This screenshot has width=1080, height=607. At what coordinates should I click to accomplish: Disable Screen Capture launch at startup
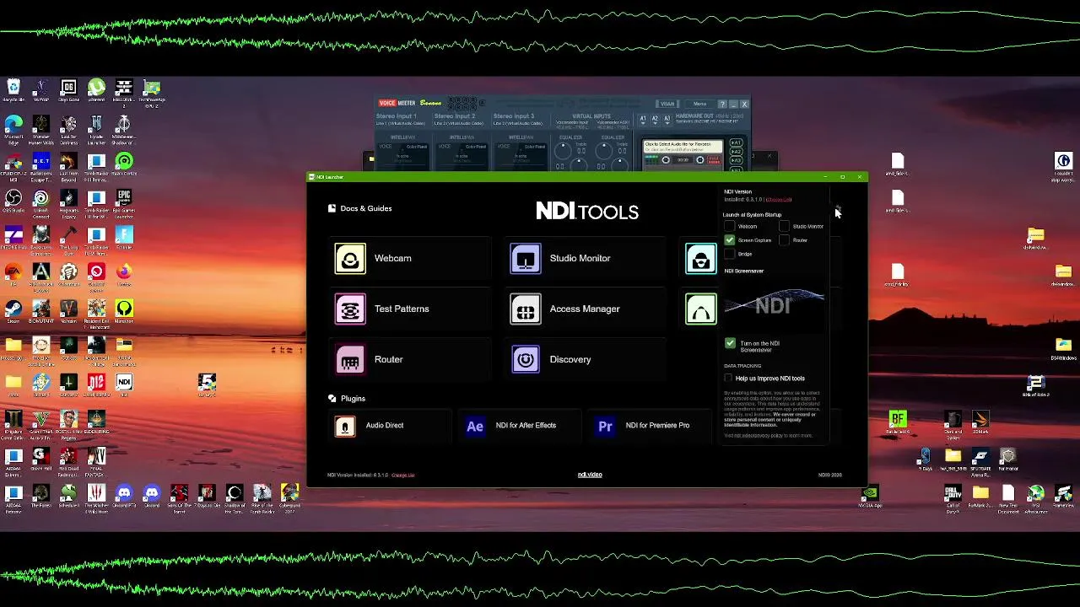(x=730, y=240)
